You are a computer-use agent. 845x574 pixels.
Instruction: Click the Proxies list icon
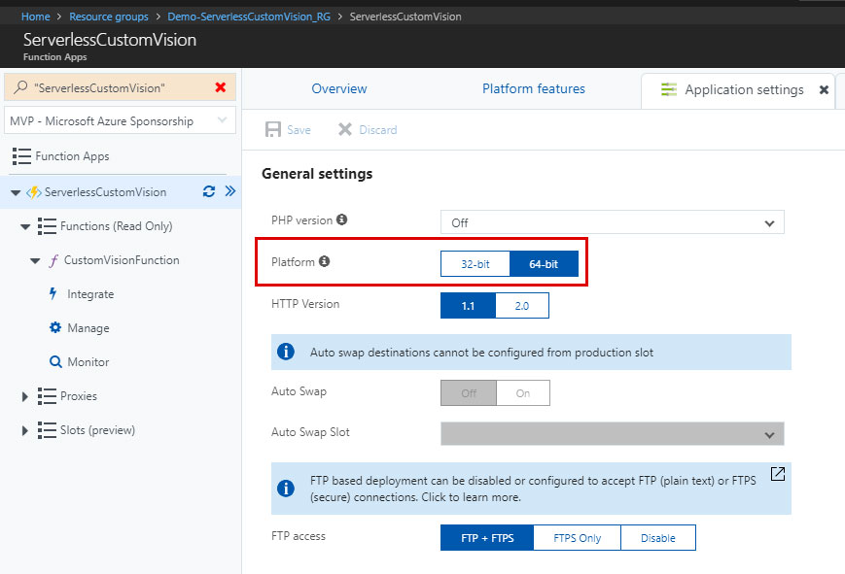coord(47,396)
